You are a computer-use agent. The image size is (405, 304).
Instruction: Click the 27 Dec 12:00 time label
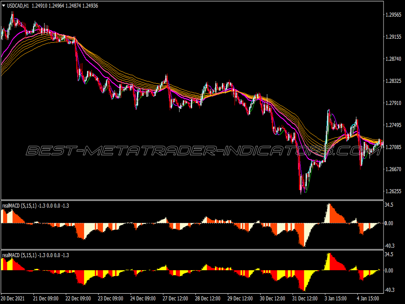[175, 299]
